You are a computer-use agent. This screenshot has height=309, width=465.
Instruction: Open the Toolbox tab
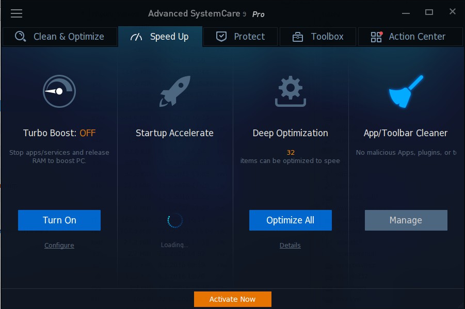click(318, 37)
